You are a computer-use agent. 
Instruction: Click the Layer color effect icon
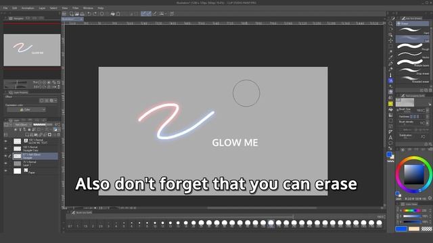pyautogui.click(x=51, y=101)
